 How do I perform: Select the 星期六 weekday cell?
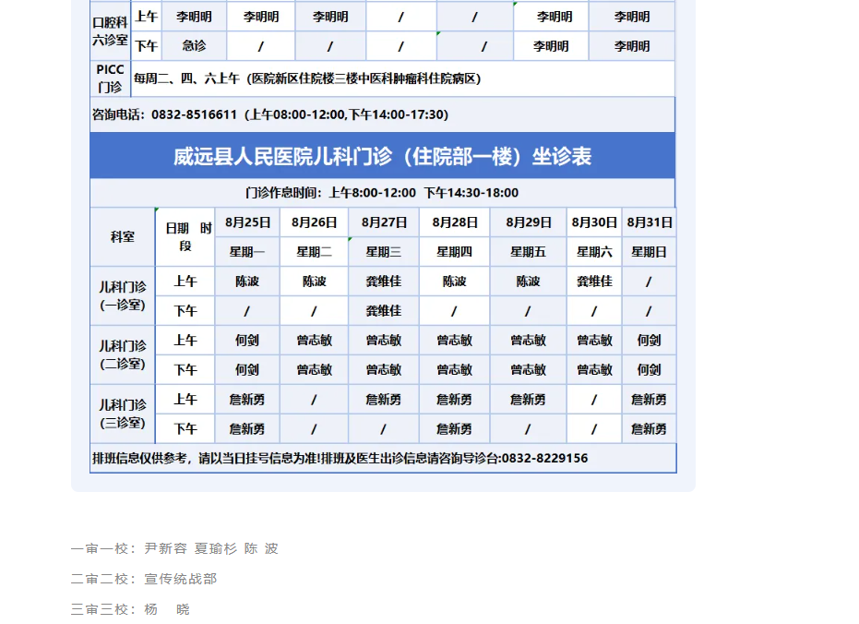click(x=593, y=252)
